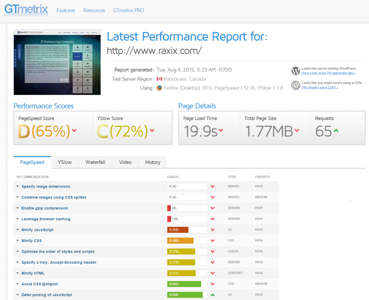Open the Waterfall tab

(x=95, y=162)
